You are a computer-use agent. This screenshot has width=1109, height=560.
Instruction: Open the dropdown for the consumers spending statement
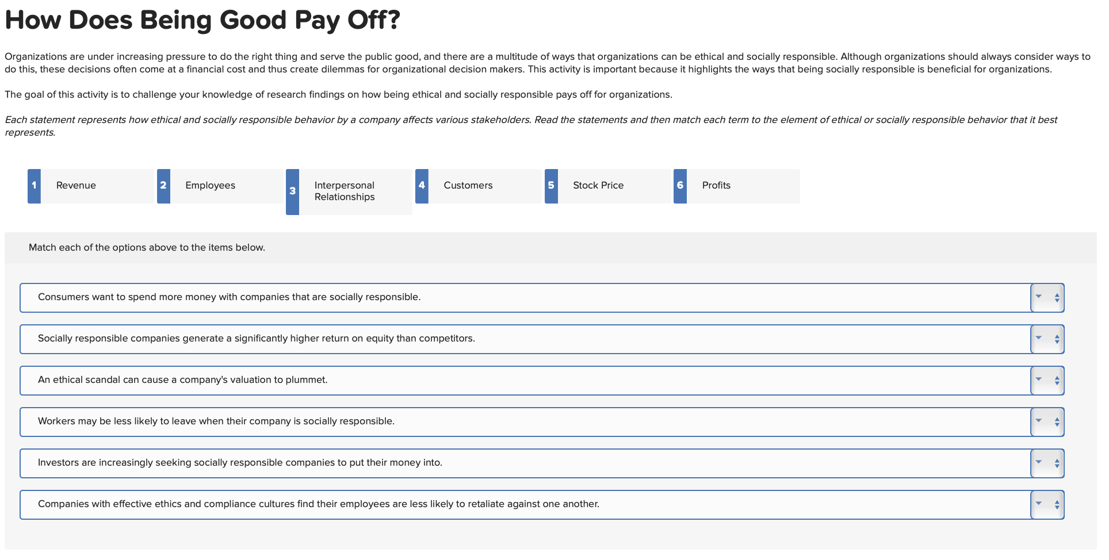(1039, 297)
